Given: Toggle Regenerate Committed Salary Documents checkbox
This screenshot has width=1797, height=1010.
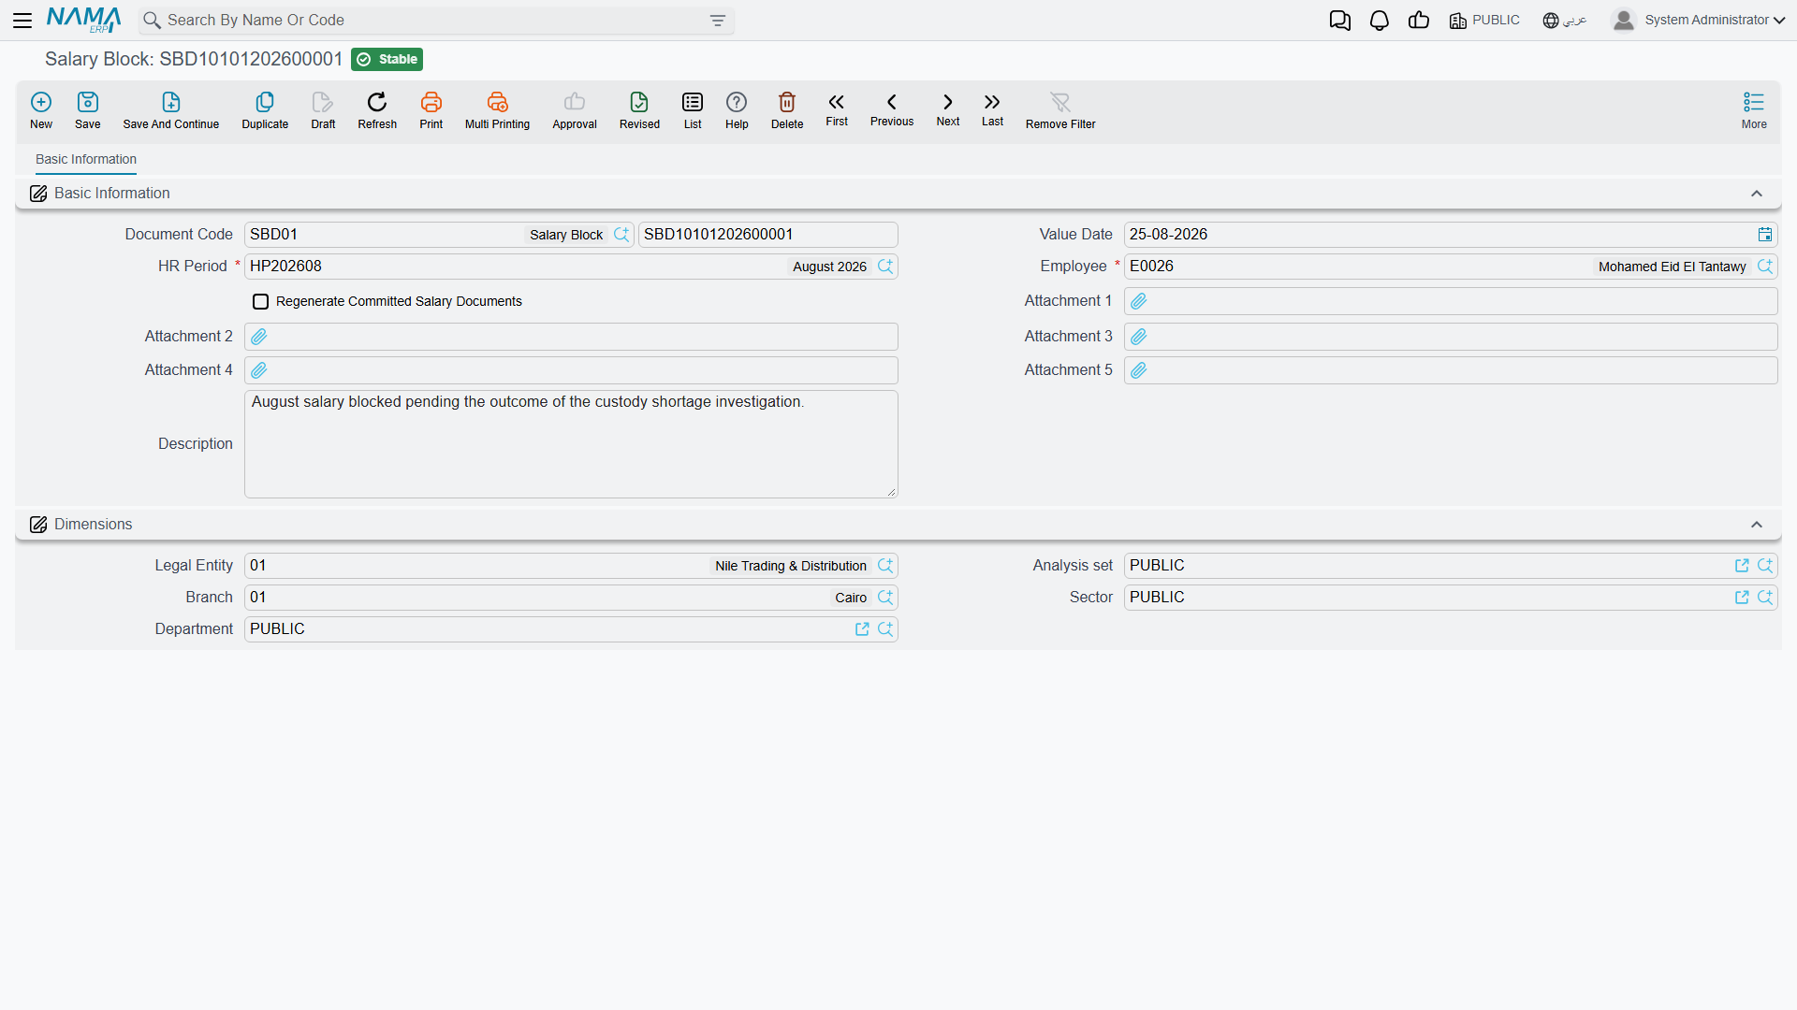Looking at the screenshot, I should [x=260, y=301].
